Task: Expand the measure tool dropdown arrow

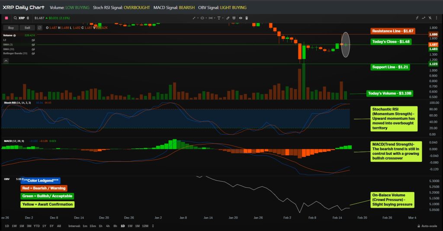Action: [x=215, y=18]
